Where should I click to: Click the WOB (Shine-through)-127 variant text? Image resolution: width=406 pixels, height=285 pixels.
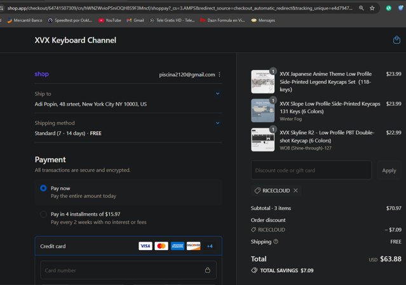point(305,148)
